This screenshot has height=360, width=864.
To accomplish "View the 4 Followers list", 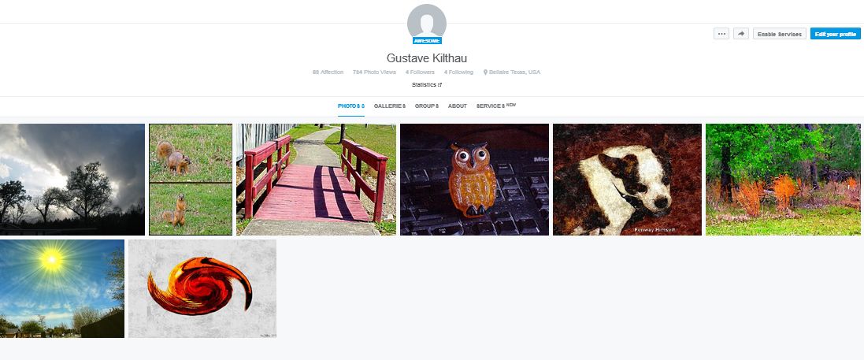I will (420, 72).
